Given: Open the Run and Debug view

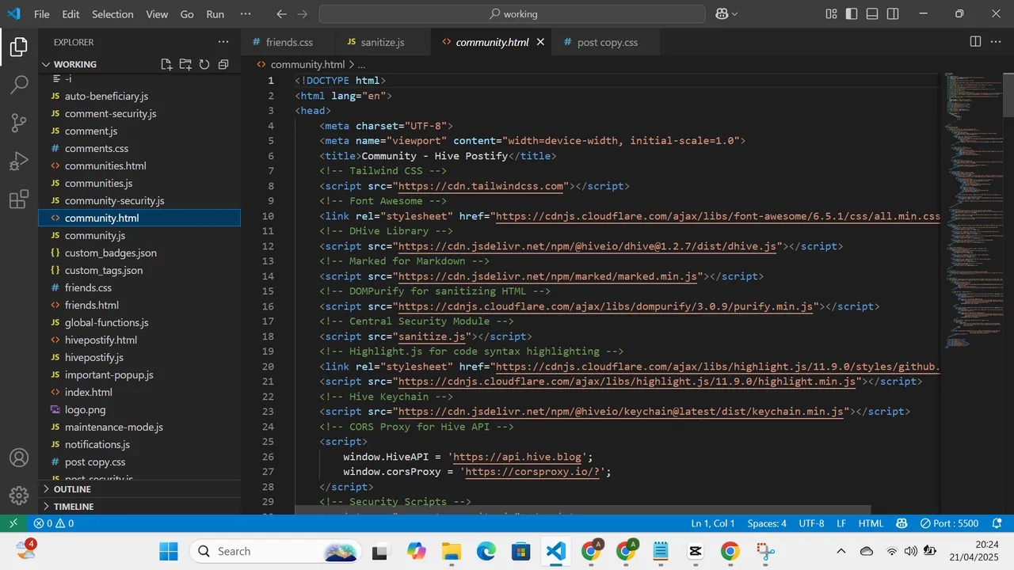Looking at the screenshot, I should (19, 161).
